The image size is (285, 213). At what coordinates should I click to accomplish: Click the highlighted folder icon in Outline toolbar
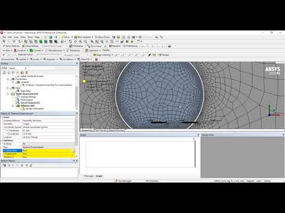pyautogui.click(x=22, y=73)
